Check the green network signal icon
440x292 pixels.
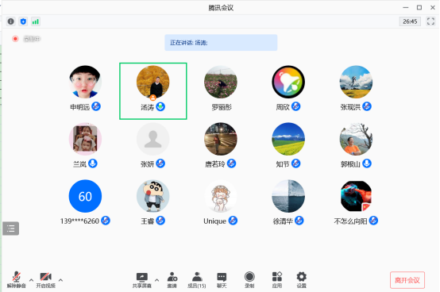tap(36, 21)
